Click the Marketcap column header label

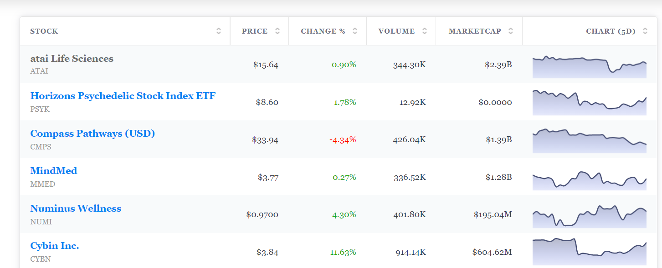click(475, 31)
